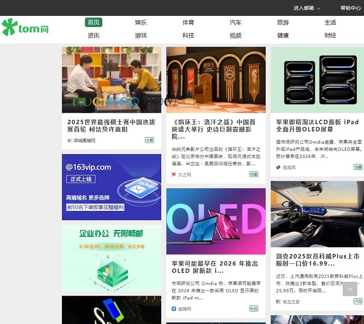Viewport: 364px width, 324px height.
Task: Open the 进入邮箱 dropdown
Action: 307,8
